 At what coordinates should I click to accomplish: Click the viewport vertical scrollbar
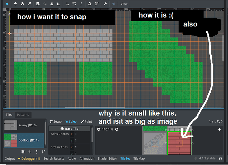tap(223, 48)
